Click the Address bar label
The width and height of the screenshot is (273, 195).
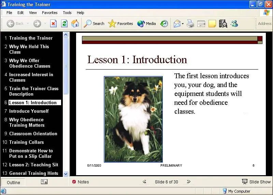coord(265,24)
